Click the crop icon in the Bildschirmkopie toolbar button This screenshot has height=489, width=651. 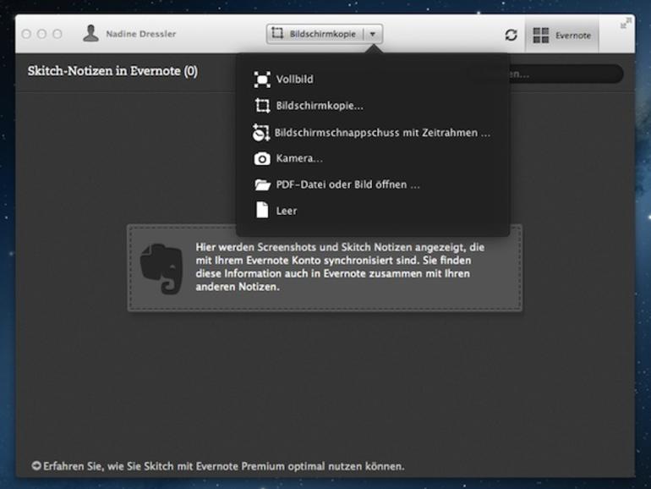(x=277, y=33)
